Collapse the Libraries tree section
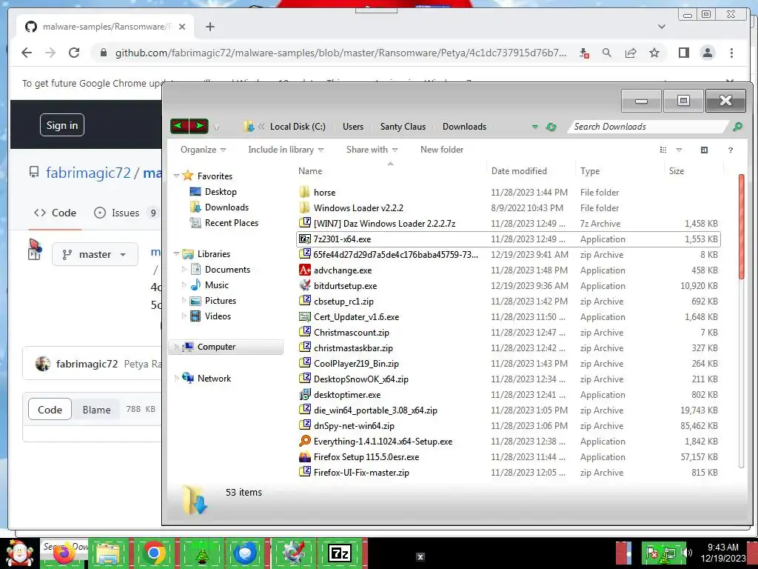Image resolution: width=758 pixels, height=569 pixels. click(176, 254)
